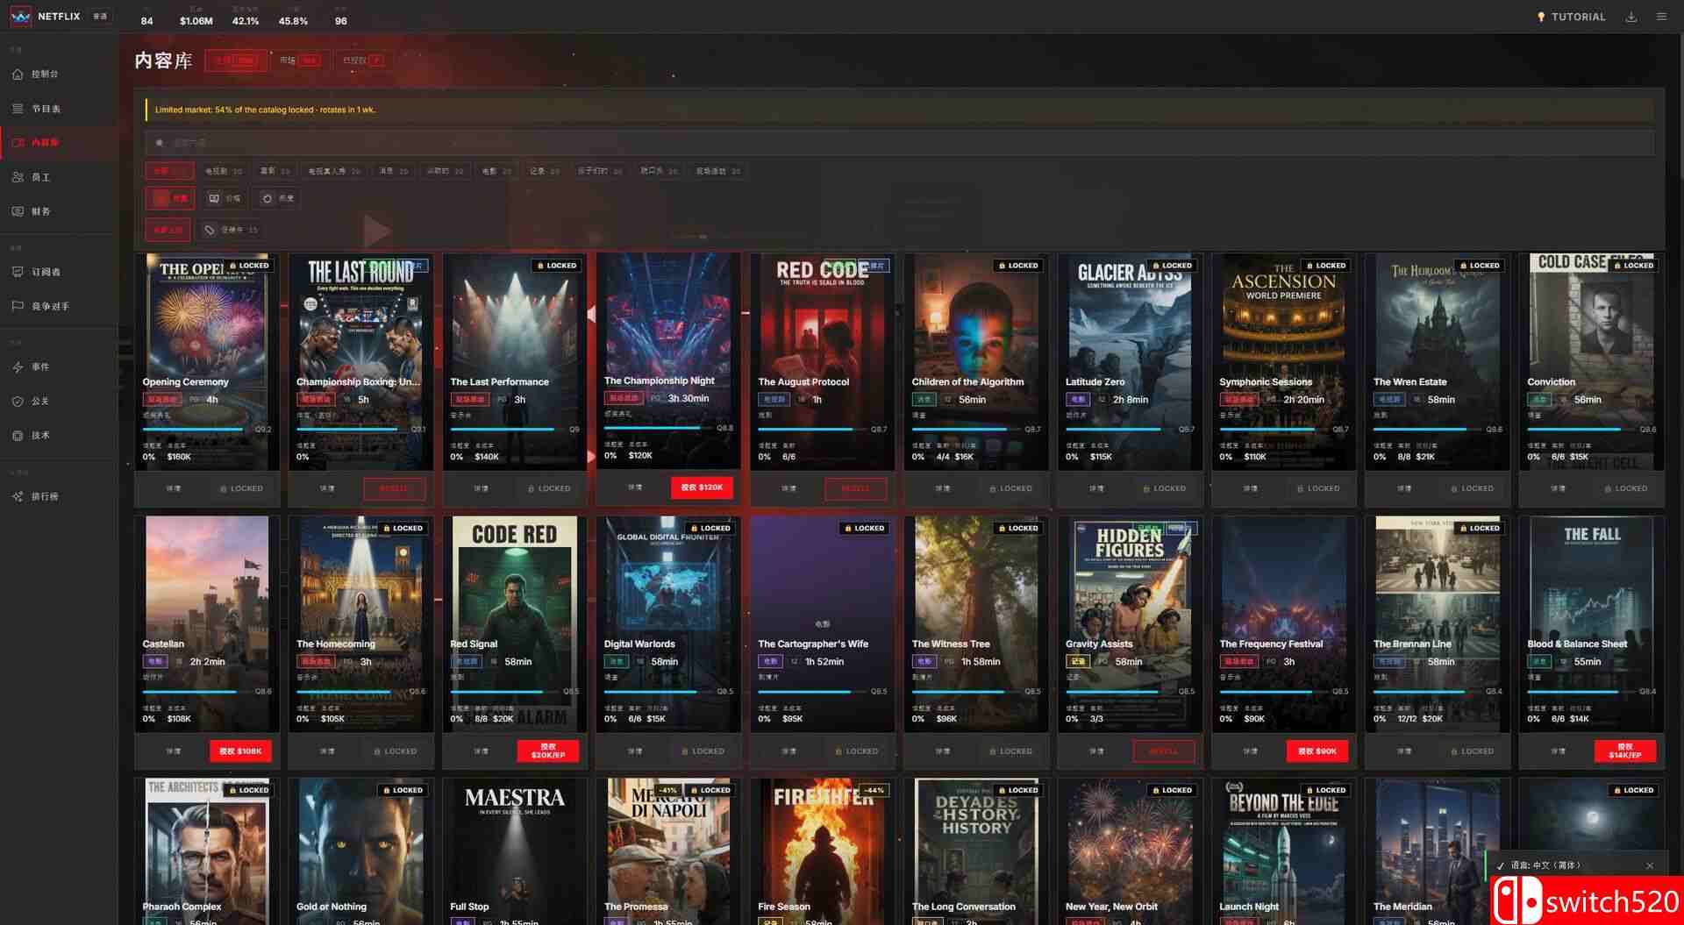Switch to the 全部 tab beside 内容库
Screen dimensions: 1684x925
click(235, 60)
